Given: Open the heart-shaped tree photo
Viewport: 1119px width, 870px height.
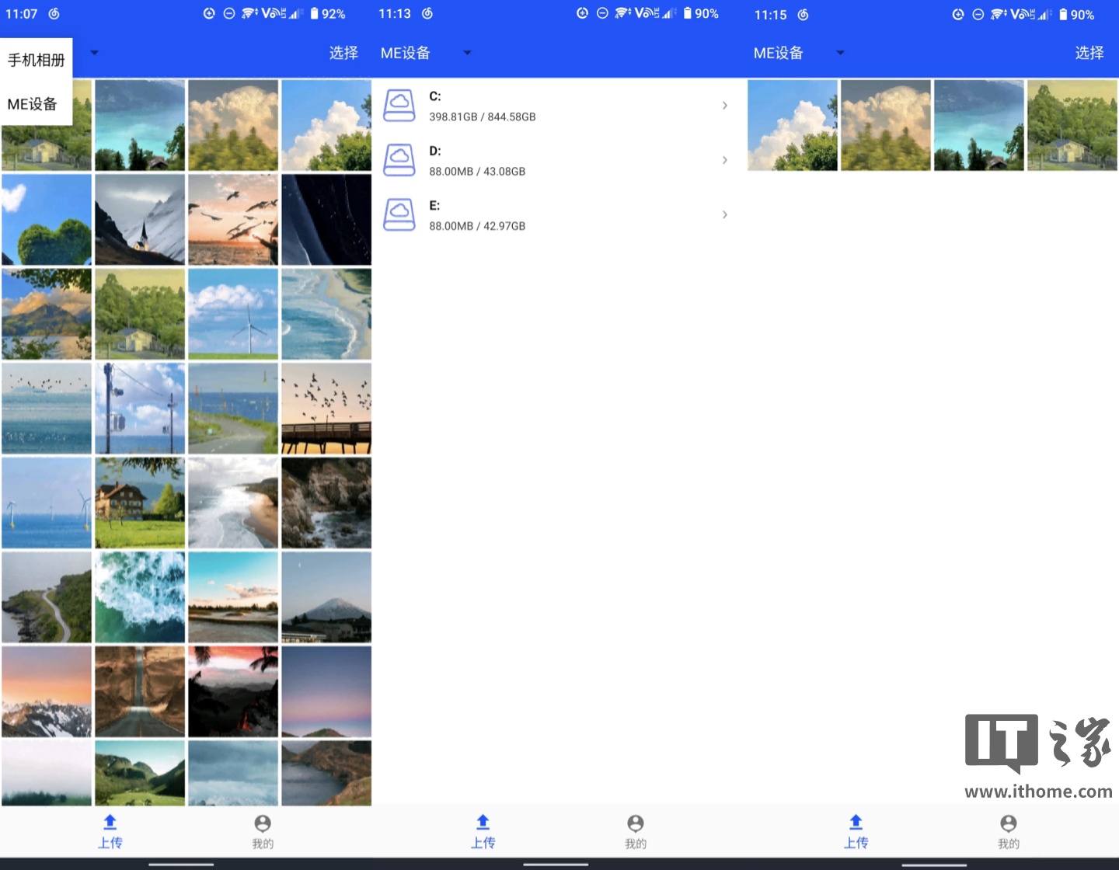Looking at the screenshot, I should (x=47, y=220).
